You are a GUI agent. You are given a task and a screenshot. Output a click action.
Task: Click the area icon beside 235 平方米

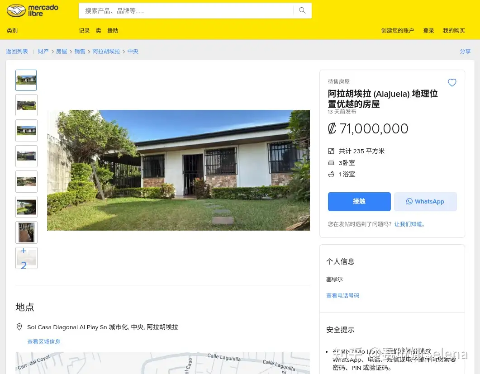(331, 151)
